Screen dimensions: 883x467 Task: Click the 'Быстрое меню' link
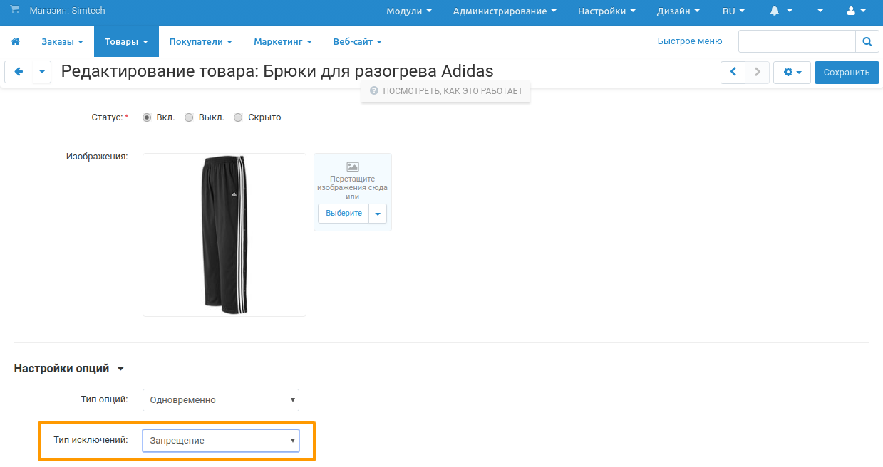pyautogui.click(x=689, y=41)
